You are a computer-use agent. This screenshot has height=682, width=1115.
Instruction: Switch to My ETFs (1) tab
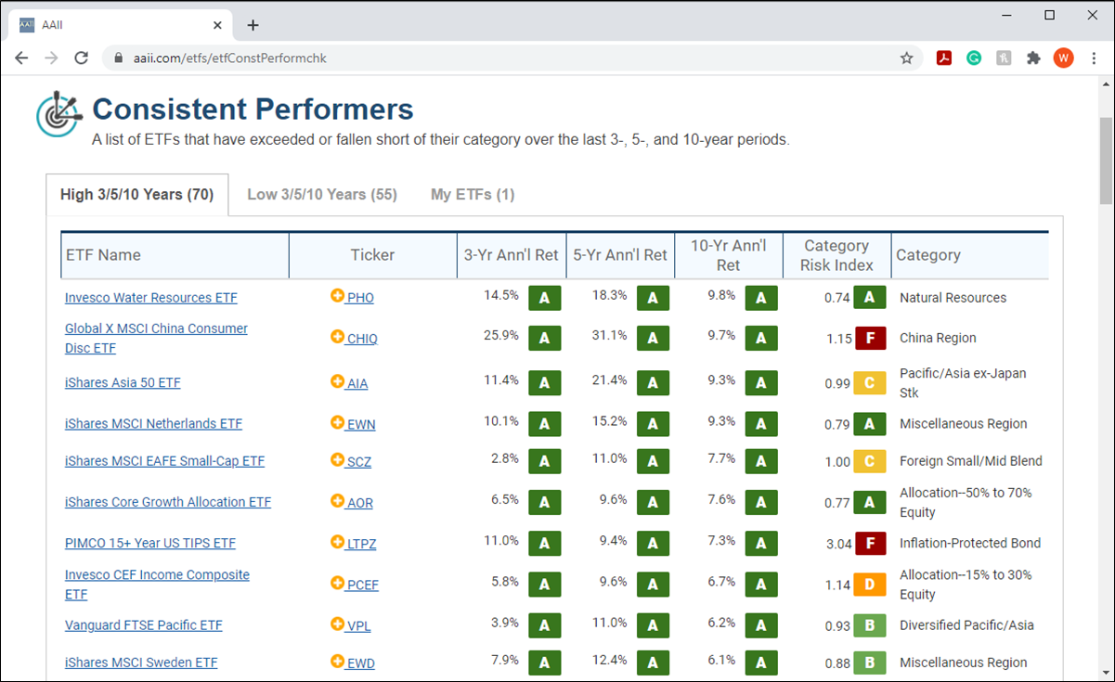[x=473, y=194]
